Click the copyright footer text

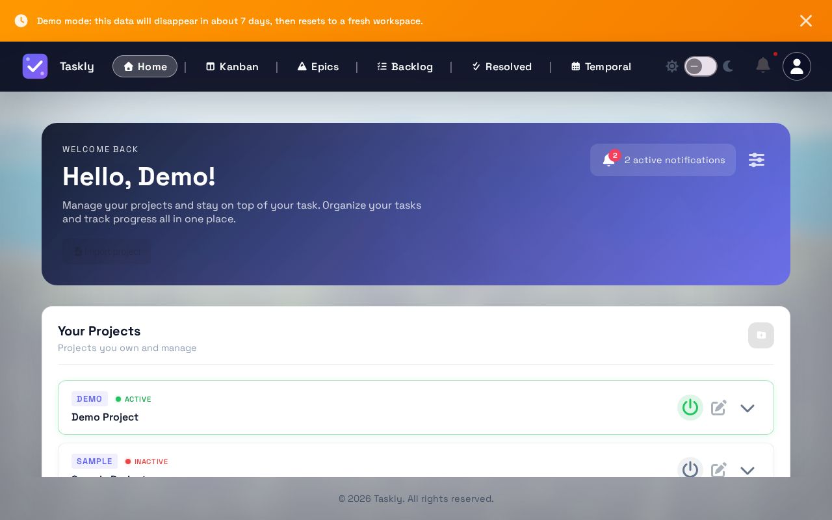[416, 499]
